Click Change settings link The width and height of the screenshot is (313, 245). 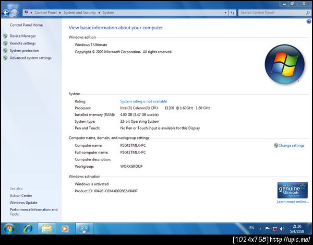point(291,145)
